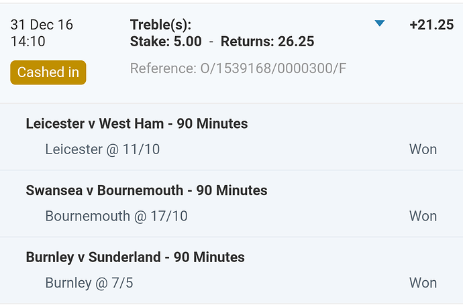
Task: Click the Returns: 26.25 text
Action: tap(267, 42)
